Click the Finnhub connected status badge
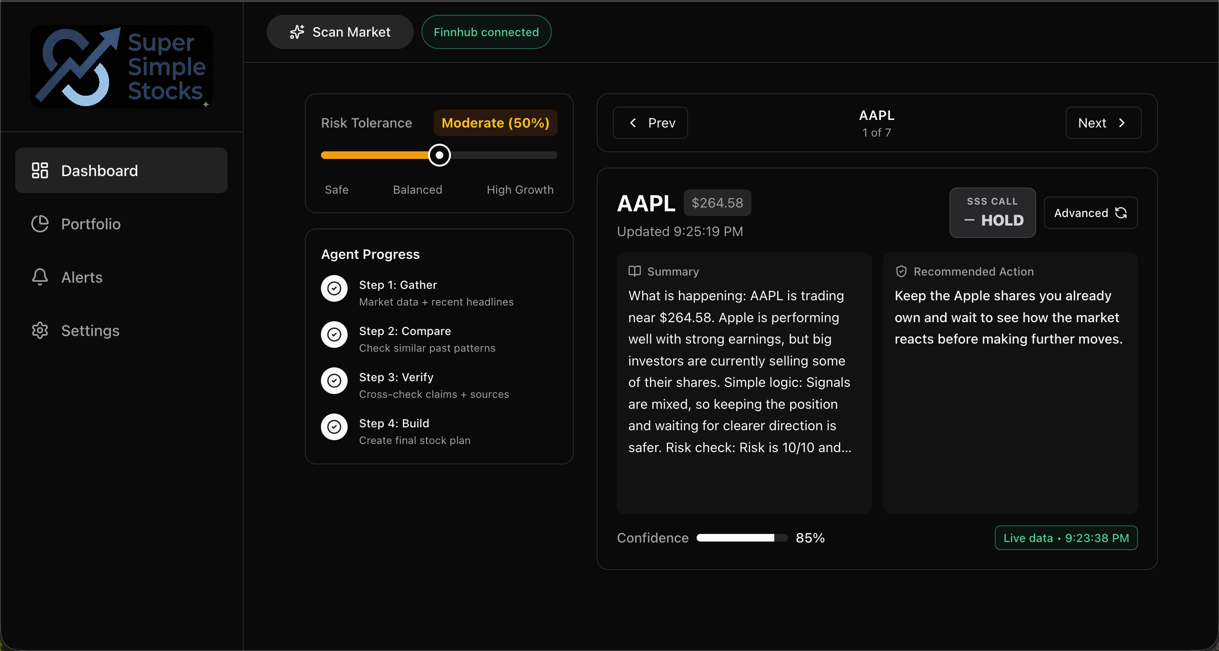Viewport: 1219px width, 651px height. pyautogui.click(x=486, y=32)
